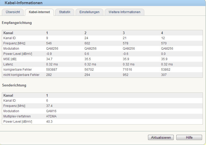206x145 pixels.
Task: Click the Aktualisieren button
Action: pos(161,137)
